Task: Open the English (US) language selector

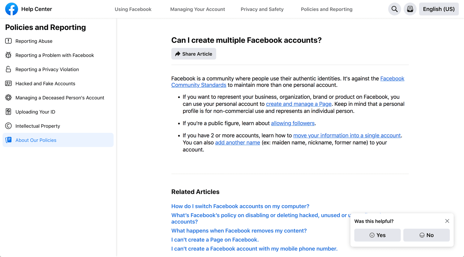Action: (x=439, y=9)
